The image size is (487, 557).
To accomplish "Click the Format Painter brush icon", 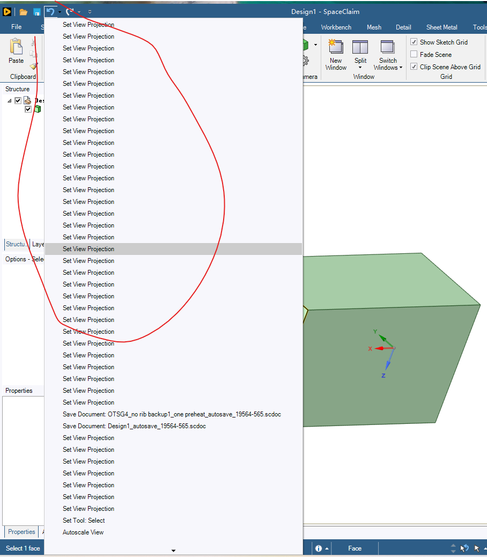I will pyautogui.click(x=33, y=65).
